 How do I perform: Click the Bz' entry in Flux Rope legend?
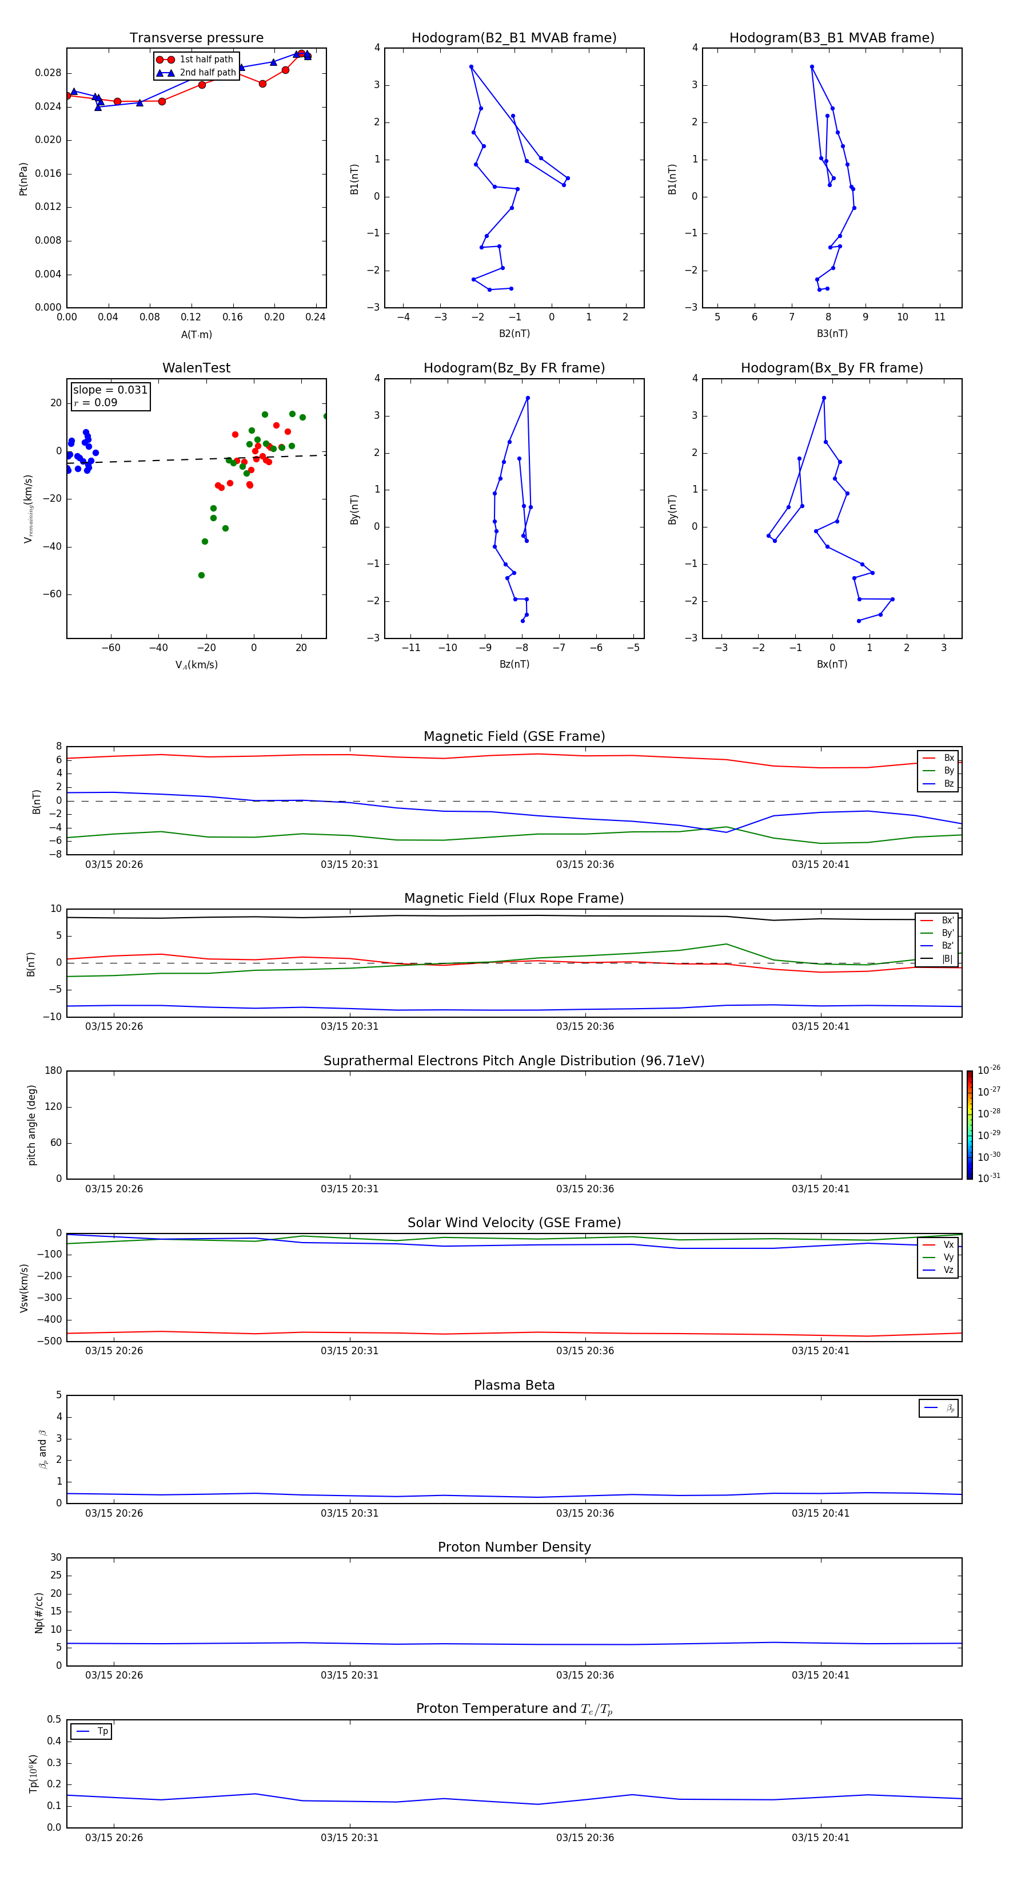pyautogui.click(x=937, y=946)
